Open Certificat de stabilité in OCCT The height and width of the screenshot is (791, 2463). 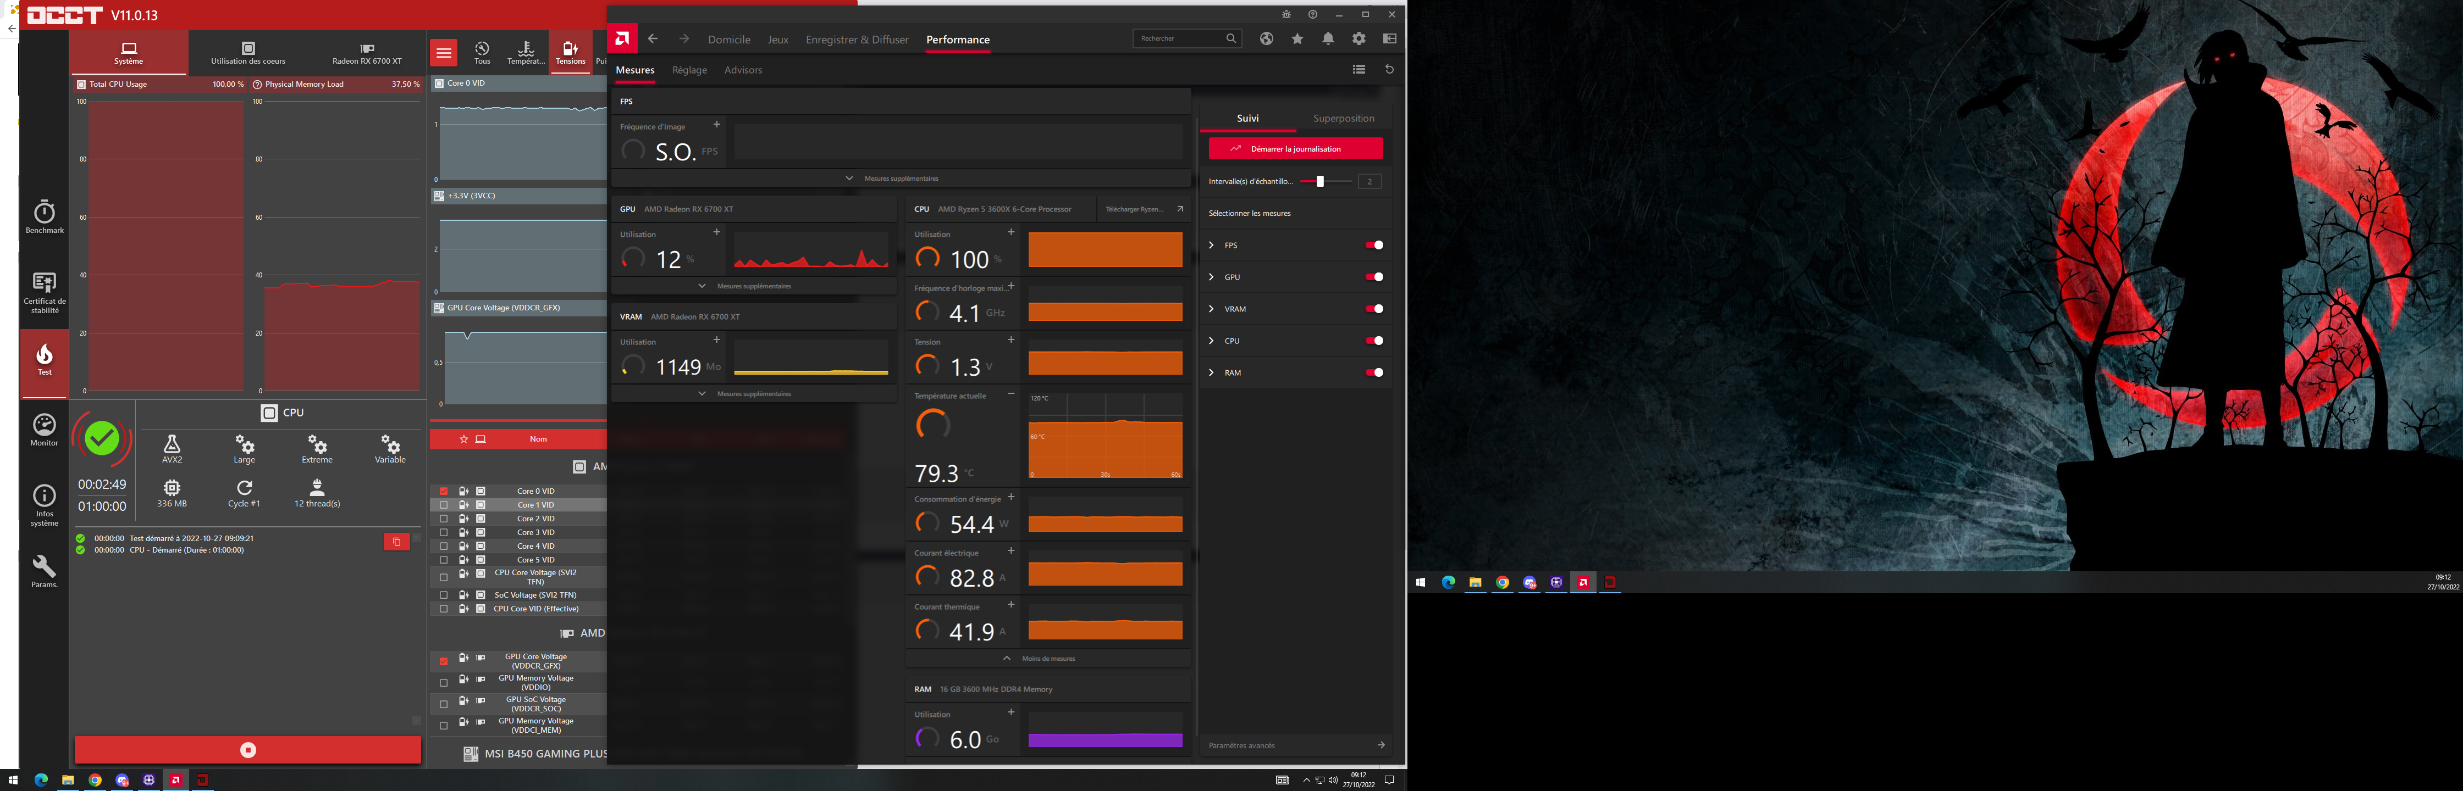[x=44, y=292]
